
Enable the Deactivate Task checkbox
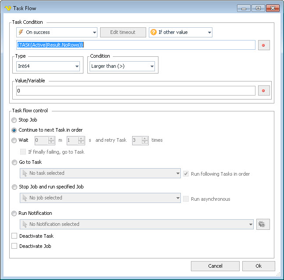pos(14,236)
